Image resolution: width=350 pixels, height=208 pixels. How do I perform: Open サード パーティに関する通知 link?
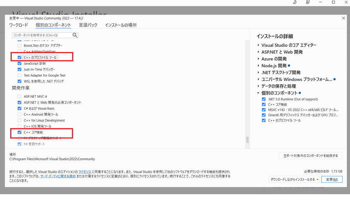[x=58, y=176]
